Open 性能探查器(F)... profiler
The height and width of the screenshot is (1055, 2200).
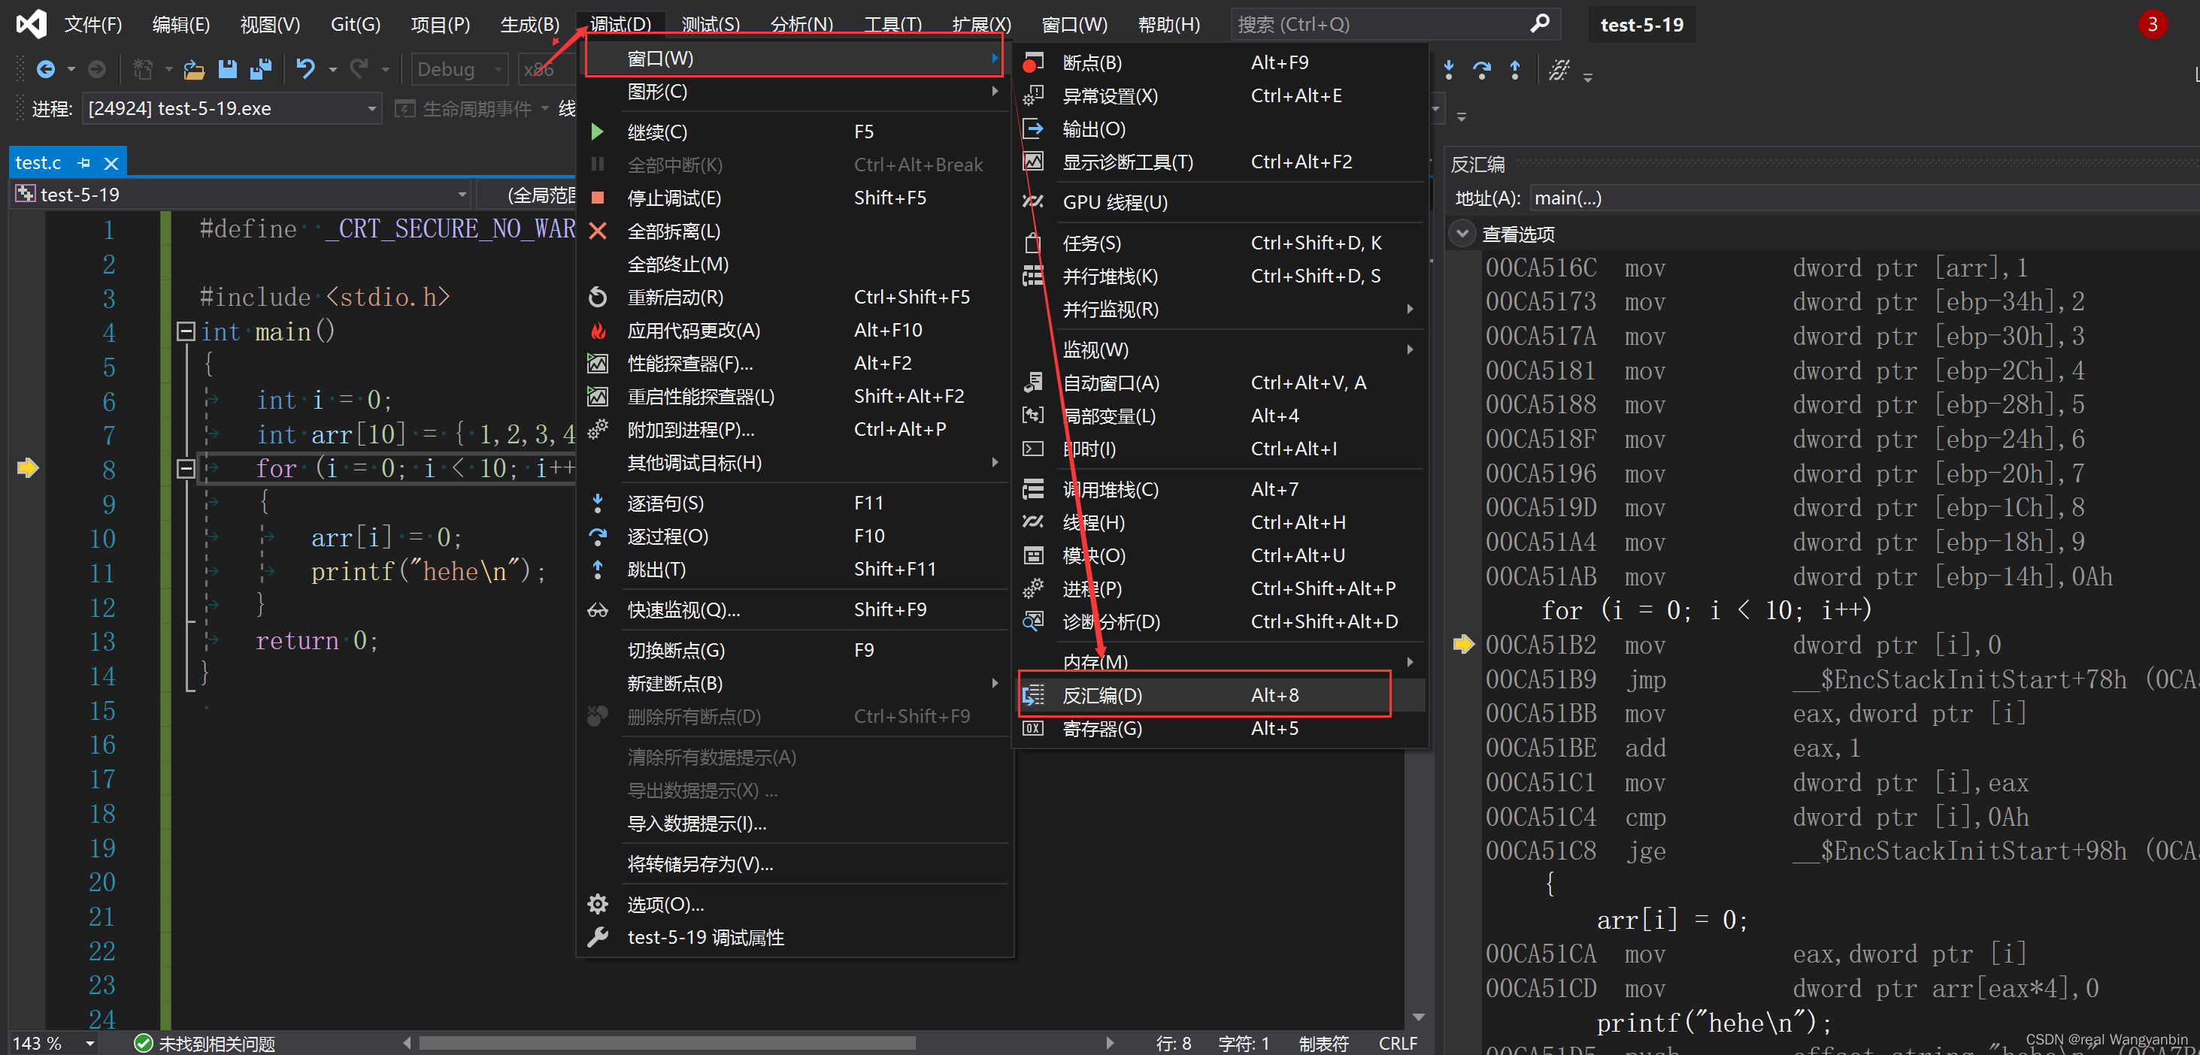[794, 364]
